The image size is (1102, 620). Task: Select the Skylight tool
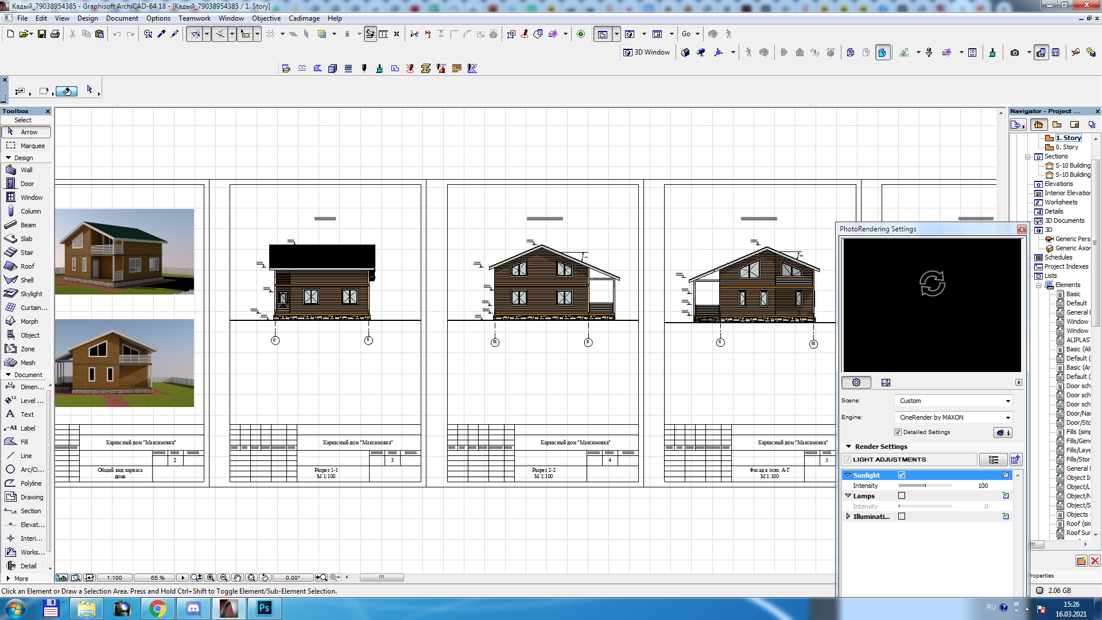click(x=26, y=294)
